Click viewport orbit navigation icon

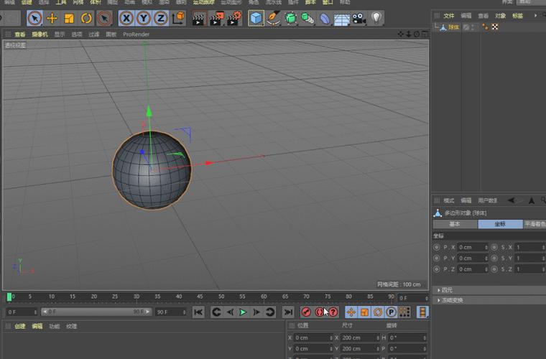click(x=417, y=34)
